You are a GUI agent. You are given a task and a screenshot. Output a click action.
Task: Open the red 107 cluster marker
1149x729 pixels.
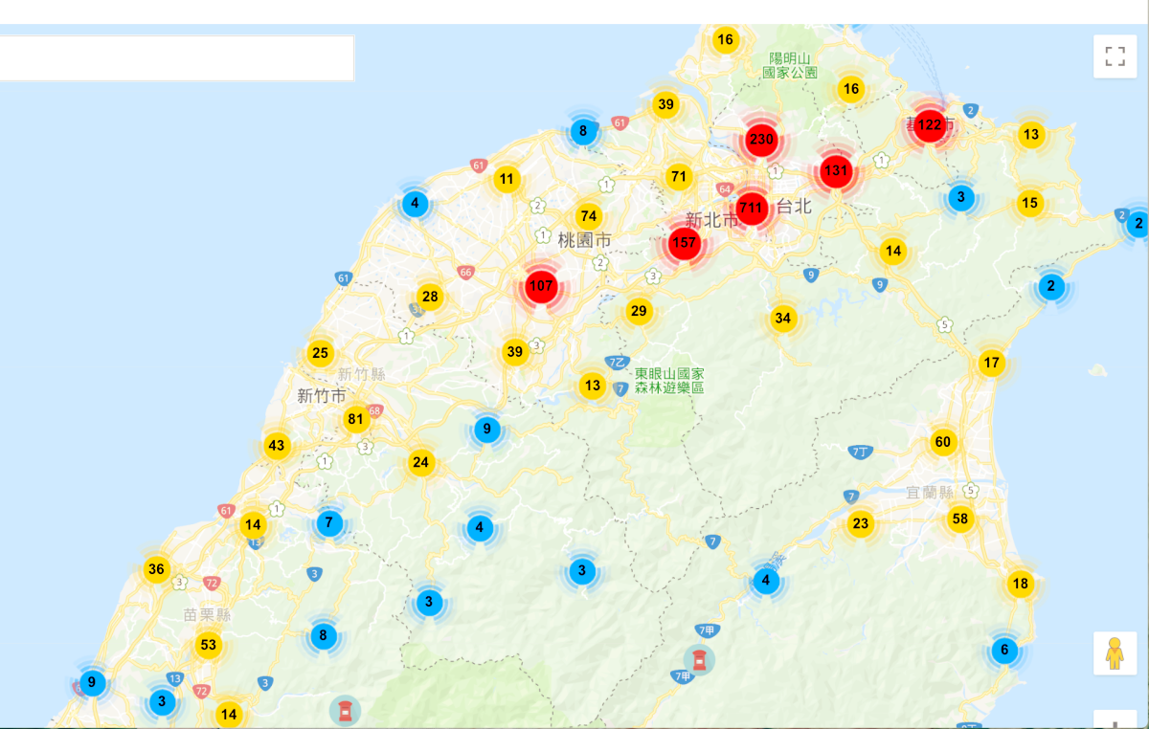541,286
